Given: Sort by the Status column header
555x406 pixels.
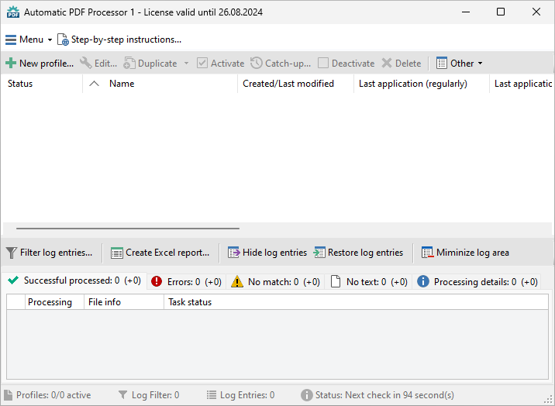Looking at the screenshot, I should 41,84.
